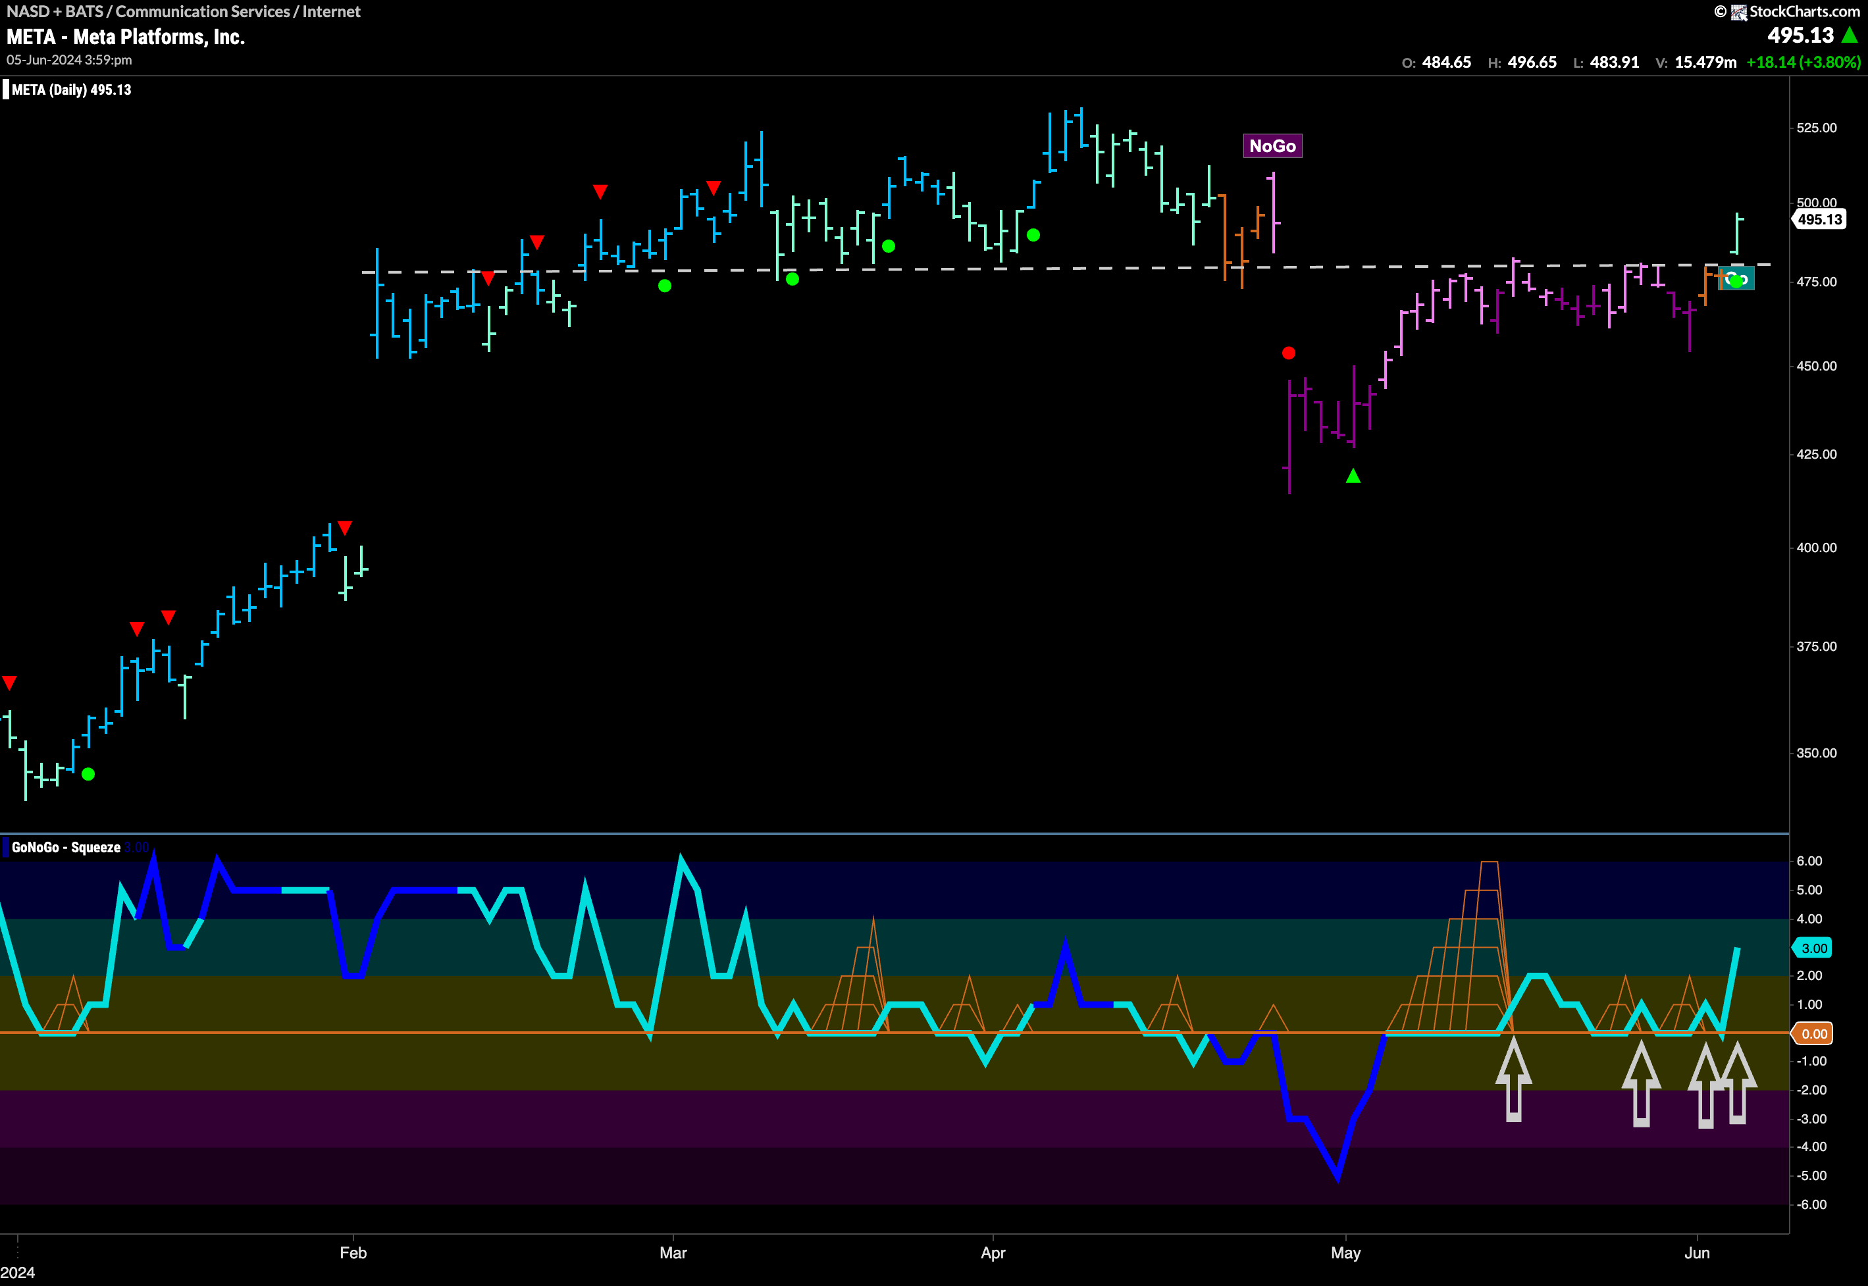The height and width of the screenshot is (1286, 1868).
Task: Click the Apr label on time axis
Action: [993, 1253]
